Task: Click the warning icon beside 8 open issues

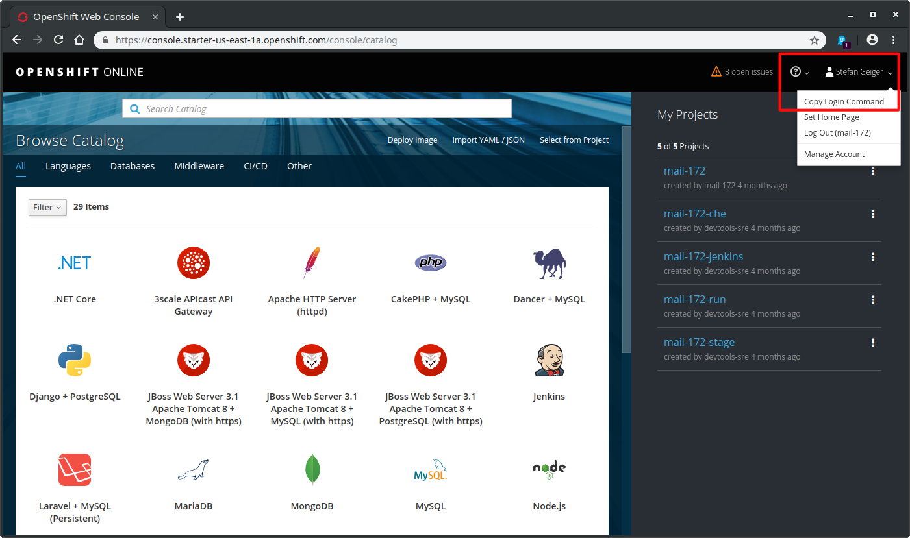Action: coord(716,71)
